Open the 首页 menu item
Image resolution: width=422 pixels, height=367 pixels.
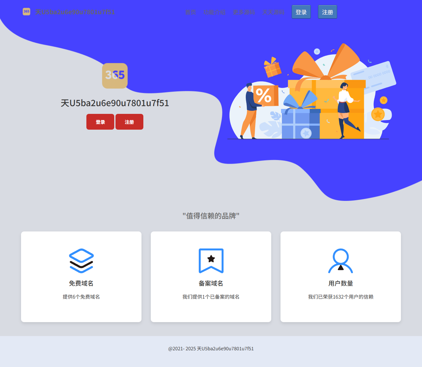coord(190,12)
